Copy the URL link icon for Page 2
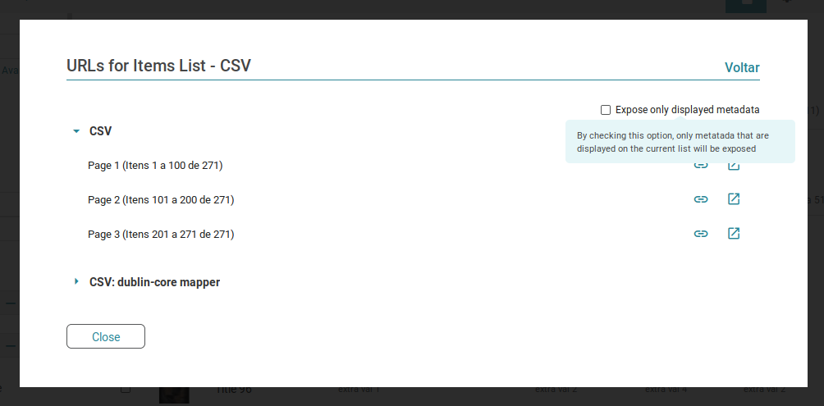The width and height of the screenshot is (824, 406). tap(701, 199)
